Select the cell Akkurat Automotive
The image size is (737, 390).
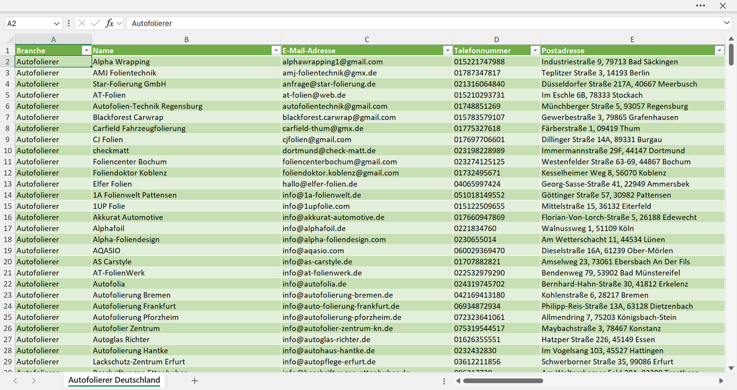(187, 217)
